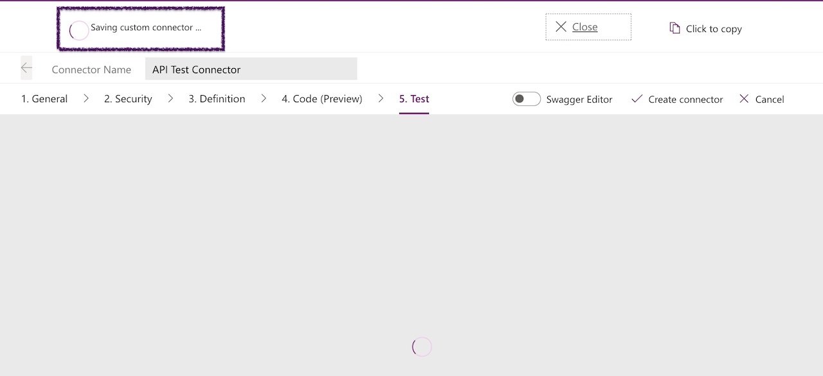The width and height of the screenshot is (823, 376).
Task: Click the Swagger Editor label
Action: click(x=579, y=99)
